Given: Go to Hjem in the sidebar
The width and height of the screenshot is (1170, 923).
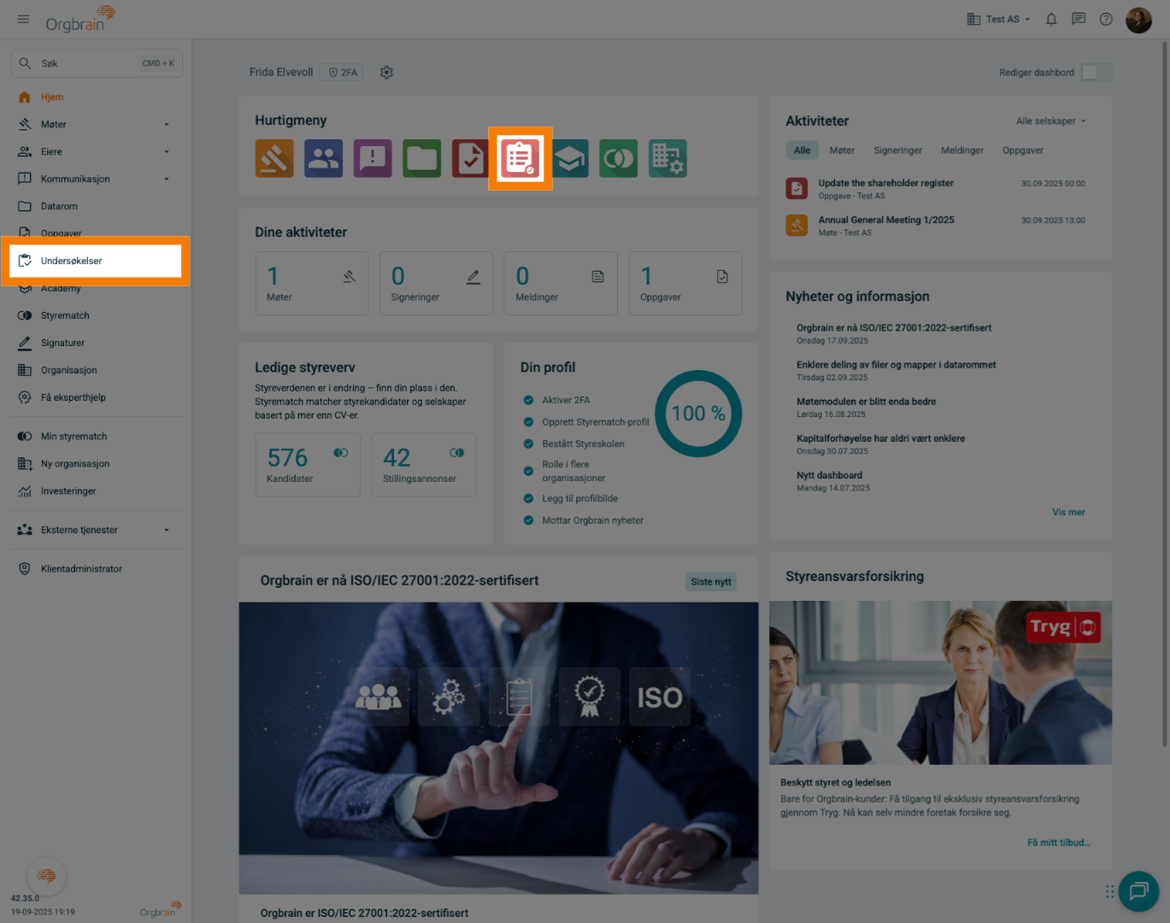Looking at the screenshot, I should tap(97, 97).
